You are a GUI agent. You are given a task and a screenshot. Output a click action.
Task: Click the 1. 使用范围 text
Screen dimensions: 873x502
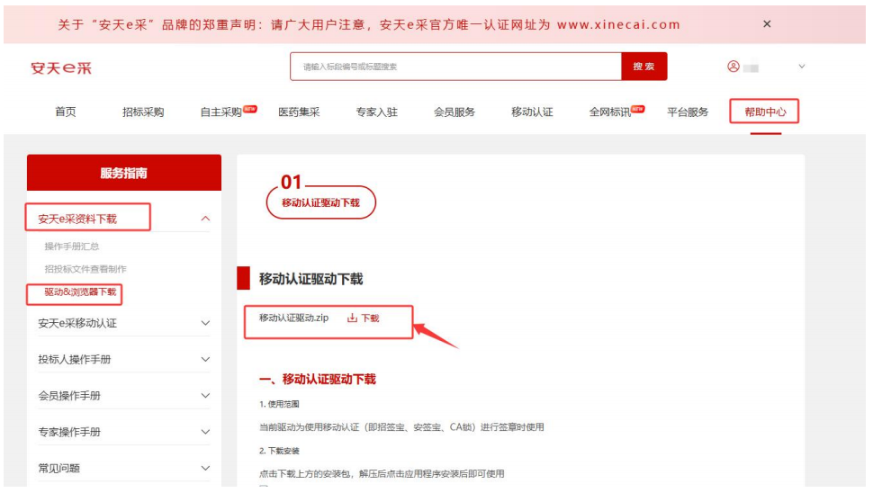pyautogui.click(x=279, y=404)
